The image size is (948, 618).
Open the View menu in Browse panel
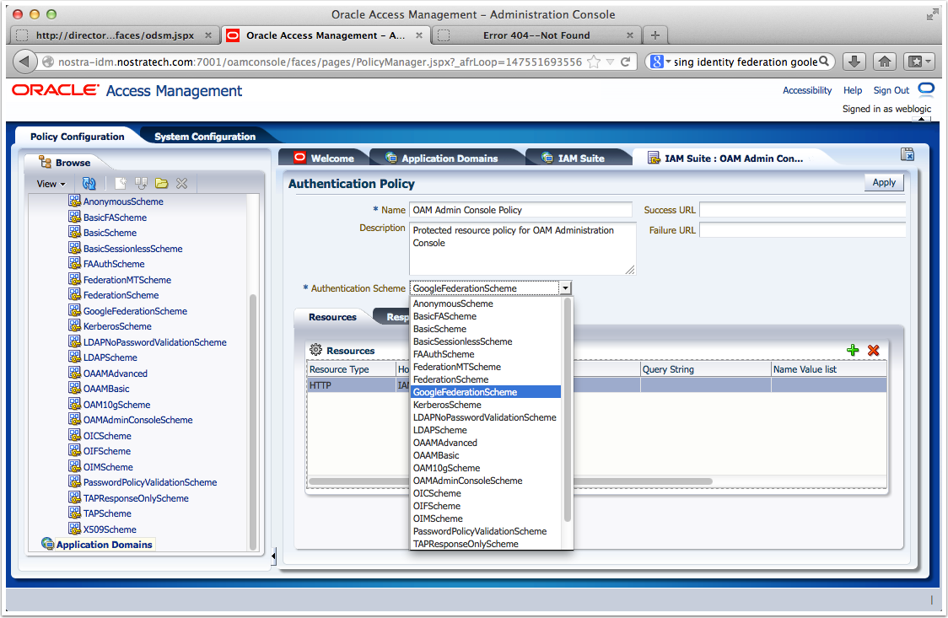coord(50,184)
